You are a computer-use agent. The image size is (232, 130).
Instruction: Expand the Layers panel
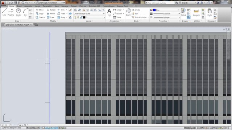coord(90,21)
